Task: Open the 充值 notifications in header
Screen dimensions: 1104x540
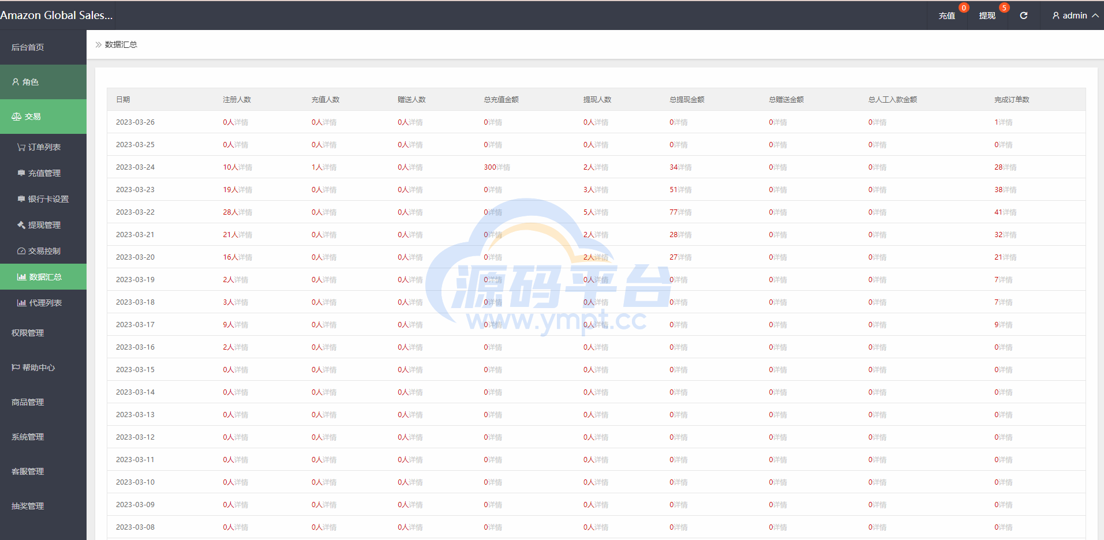Action: pyautogui.click(x=946, y=16)
